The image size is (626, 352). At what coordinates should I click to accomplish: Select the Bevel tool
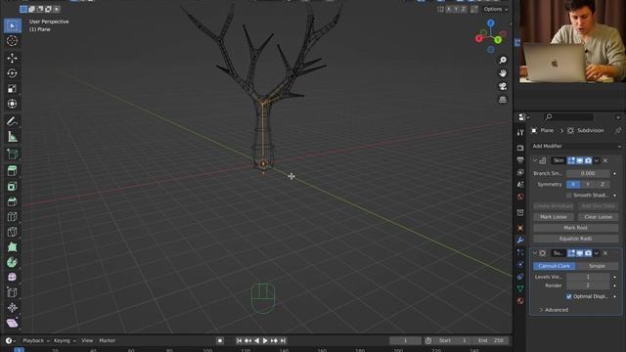[13, 201]
